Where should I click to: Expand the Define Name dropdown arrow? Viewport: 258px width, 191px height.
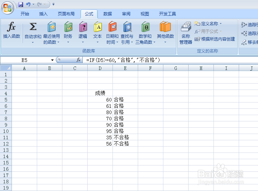pos(220,24)
